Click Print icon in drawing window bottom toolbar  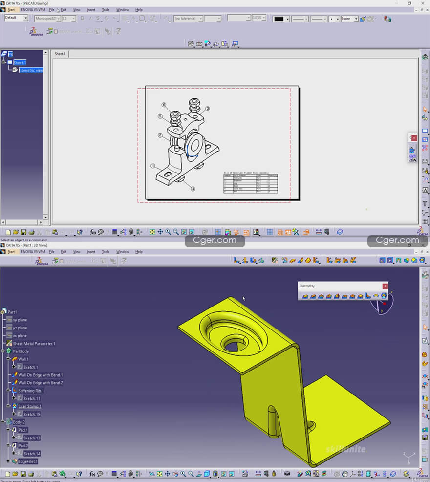31,232
